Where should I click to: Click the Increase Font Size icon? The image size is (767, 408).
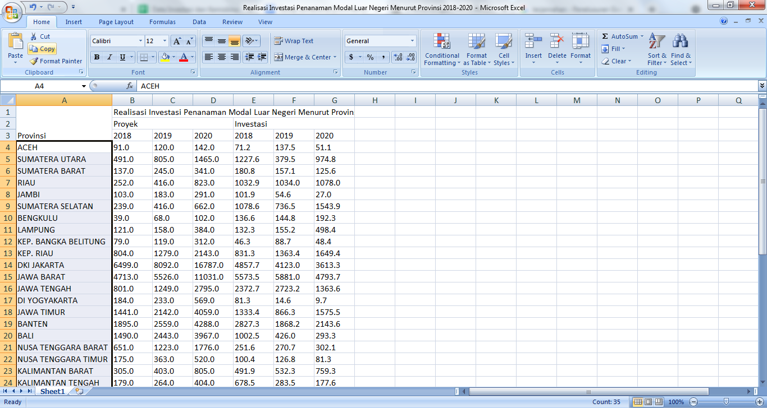tap(177, 41)
